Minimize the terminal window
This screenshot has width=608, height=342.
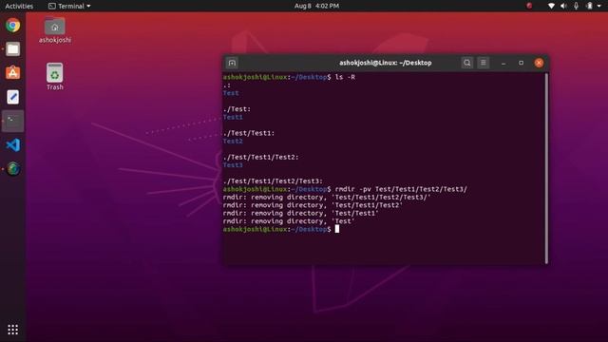503,63
